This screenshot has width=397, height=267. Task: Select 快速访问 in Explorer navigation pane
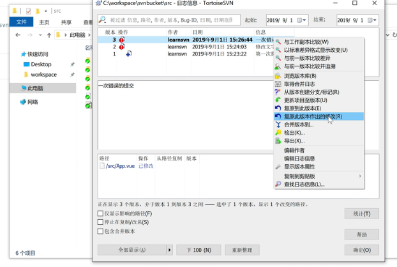[38, 54]
